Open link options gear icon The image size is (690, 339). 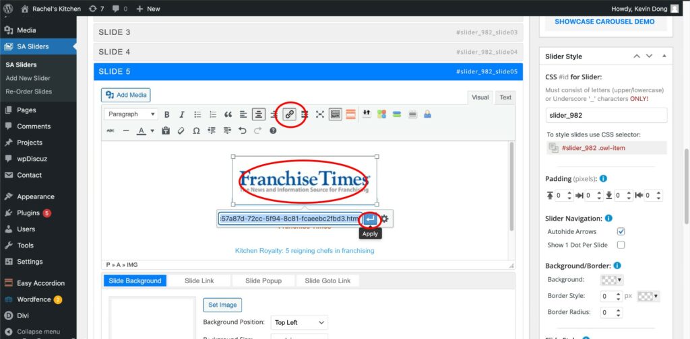(x=385, y=219)
